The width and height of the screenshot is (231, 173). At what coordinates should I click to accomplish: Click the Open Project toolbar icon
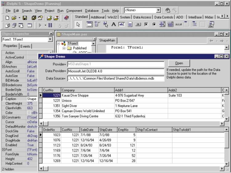tap(40, 18)
